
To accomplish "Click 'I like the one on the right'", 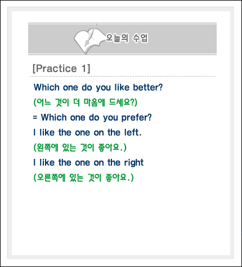I will pyautogui.click(x=88, y=163).
